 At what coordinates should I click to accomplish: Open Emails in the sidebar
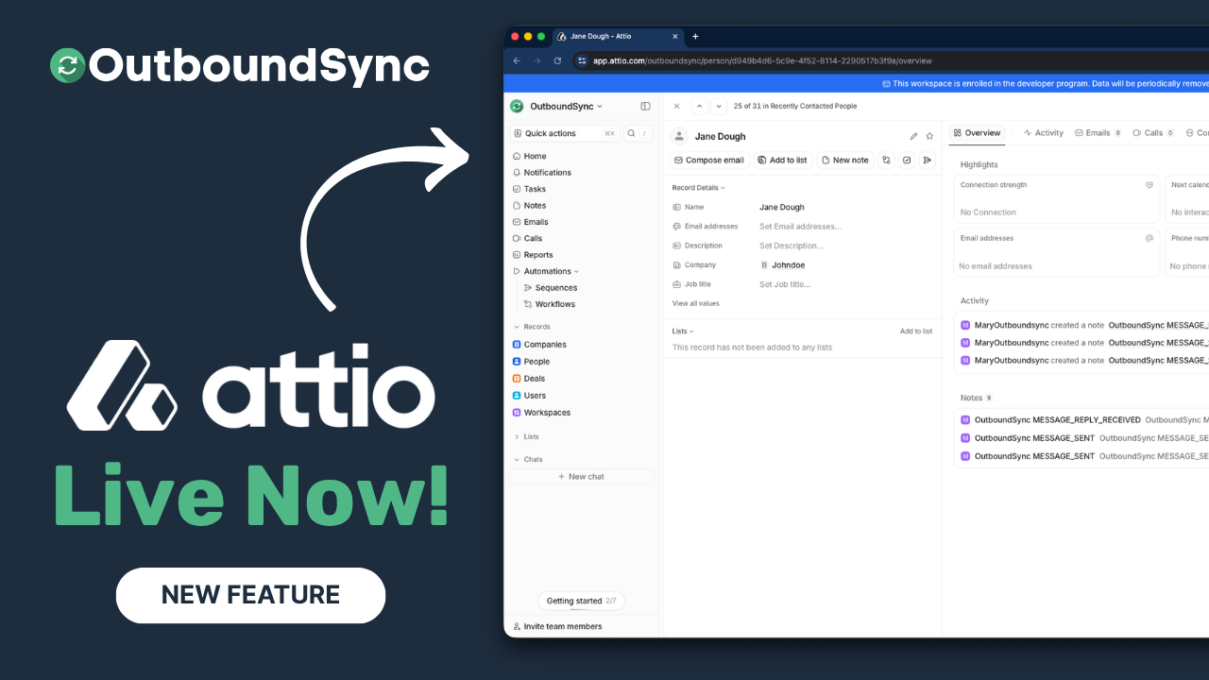(x=530, y=222)
